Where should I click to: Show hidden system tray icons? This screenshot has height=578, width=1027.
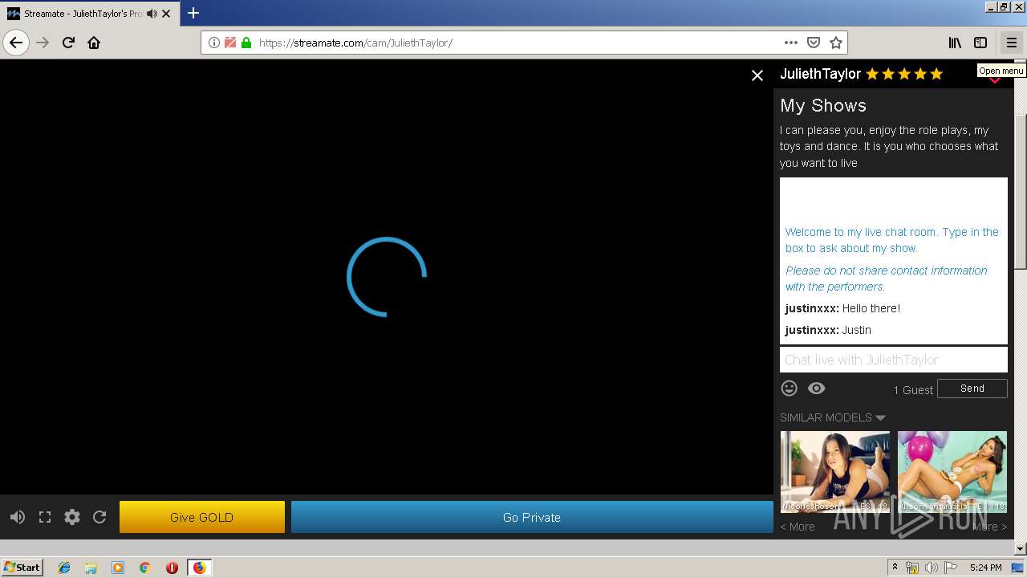tap(895, 568)
